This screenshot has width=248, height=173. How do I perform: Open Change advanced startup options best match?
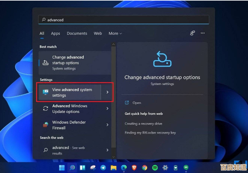point(75,63)
